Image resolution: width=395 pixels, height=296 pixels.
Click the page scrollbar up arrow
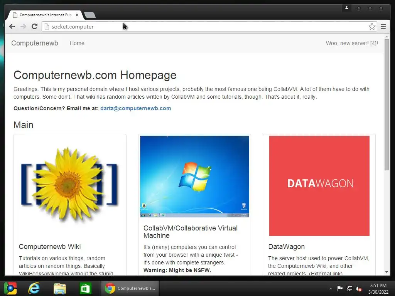387,37
